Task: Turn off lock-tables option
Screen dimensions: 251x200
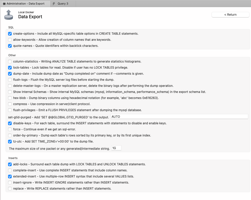Action: tap(10, 68)
